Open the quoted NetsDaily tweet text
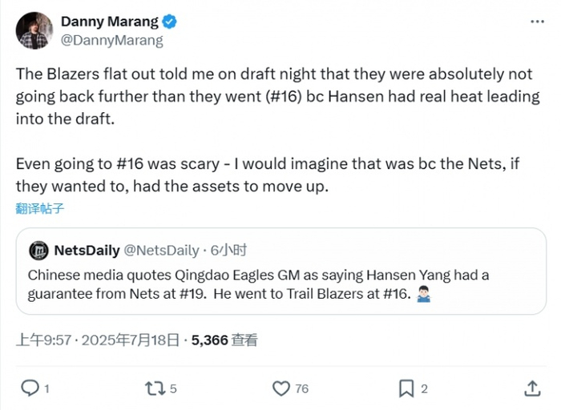 [x=256, y=284]
